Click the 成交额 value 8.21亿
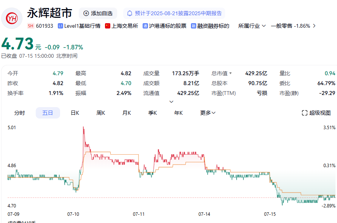Viewport: 337px width, 223px height. pos(191,83)
